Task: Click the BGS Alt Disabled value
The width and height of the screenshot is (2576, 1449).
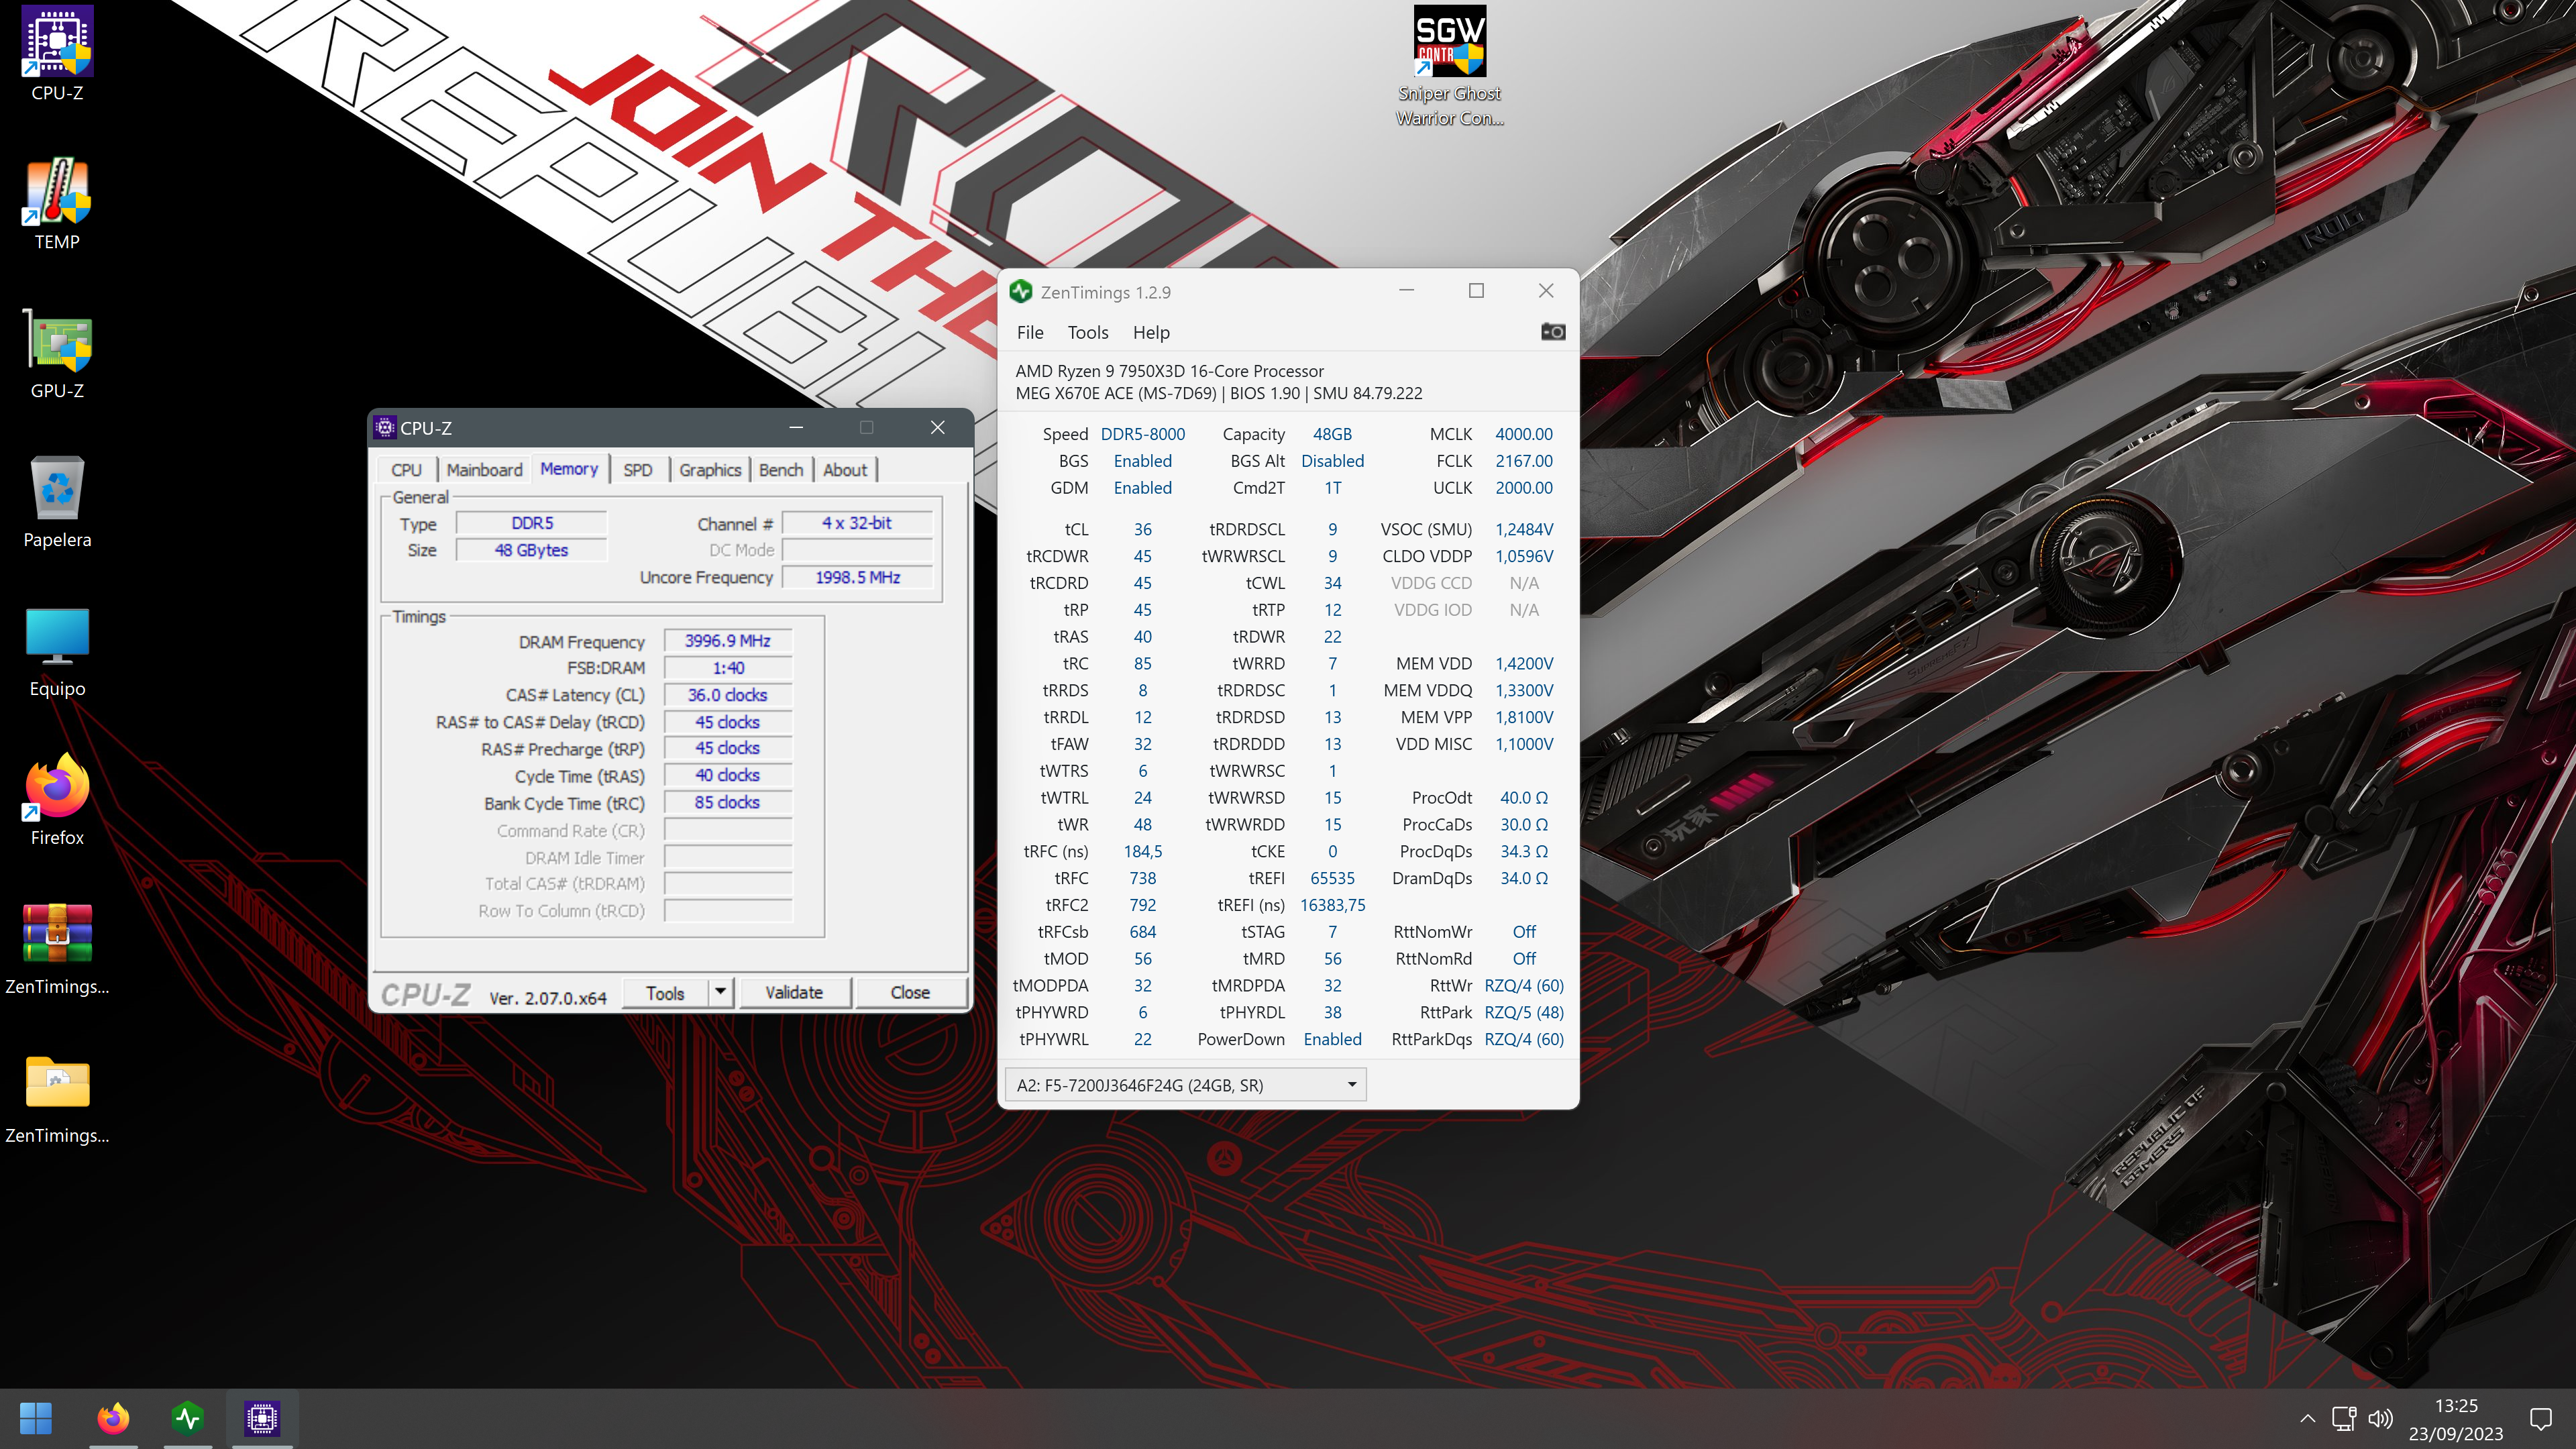Action: pyautogui.click(x=1332, y=461)
